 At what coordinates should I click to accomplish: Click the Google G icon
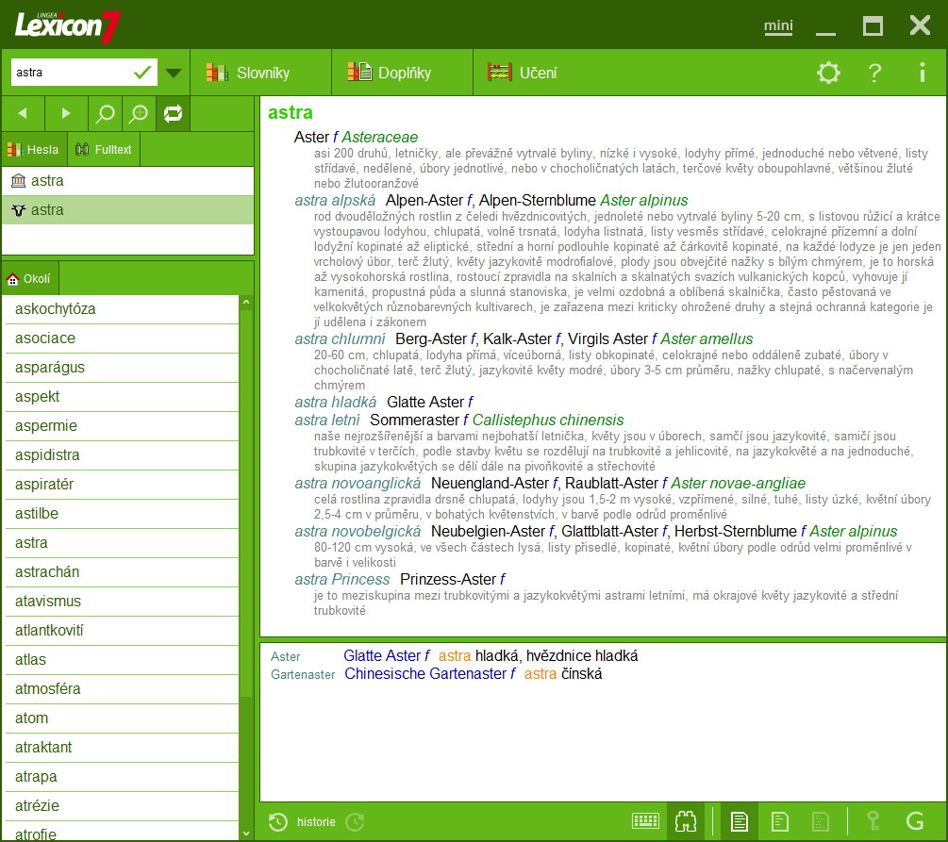(x=915, y=821)
